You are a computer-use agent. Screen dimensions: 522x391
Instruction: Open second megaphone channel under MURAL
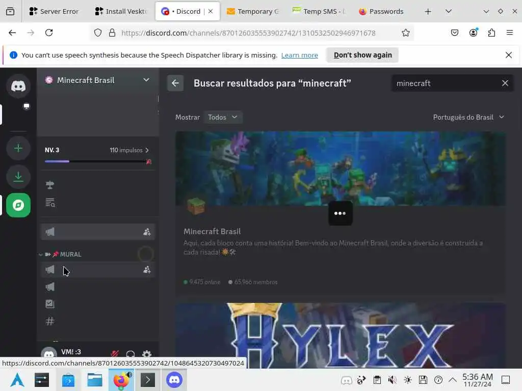50,287
